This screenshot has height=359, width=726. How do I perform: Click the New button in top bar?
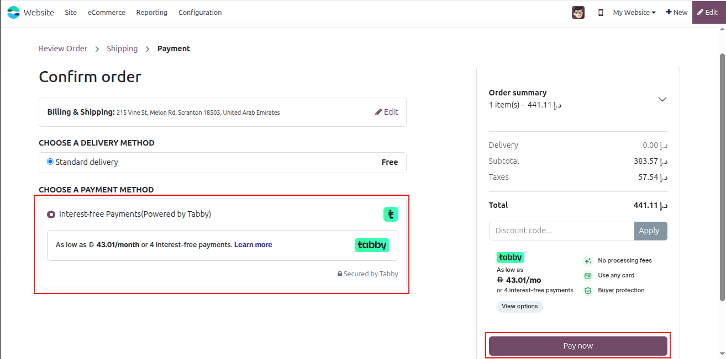click(676, 12)
